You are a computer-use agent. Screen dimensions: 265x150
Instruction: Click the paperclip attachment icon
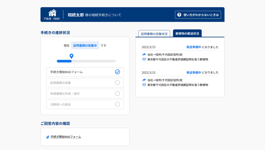[x=48, y=137]
